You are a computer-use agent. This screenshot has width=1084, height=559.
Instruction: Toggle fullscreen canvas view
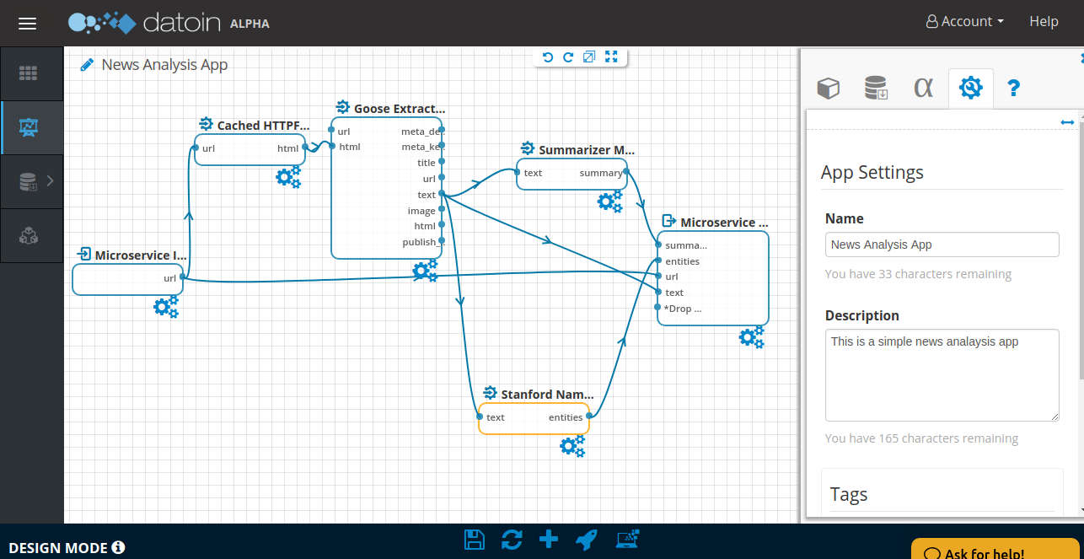point(612,56)
